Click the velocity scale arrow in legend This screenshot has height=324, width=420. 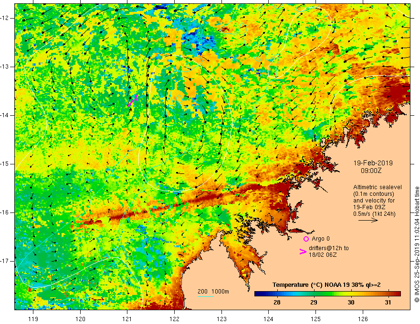click(x=368, y=220)
